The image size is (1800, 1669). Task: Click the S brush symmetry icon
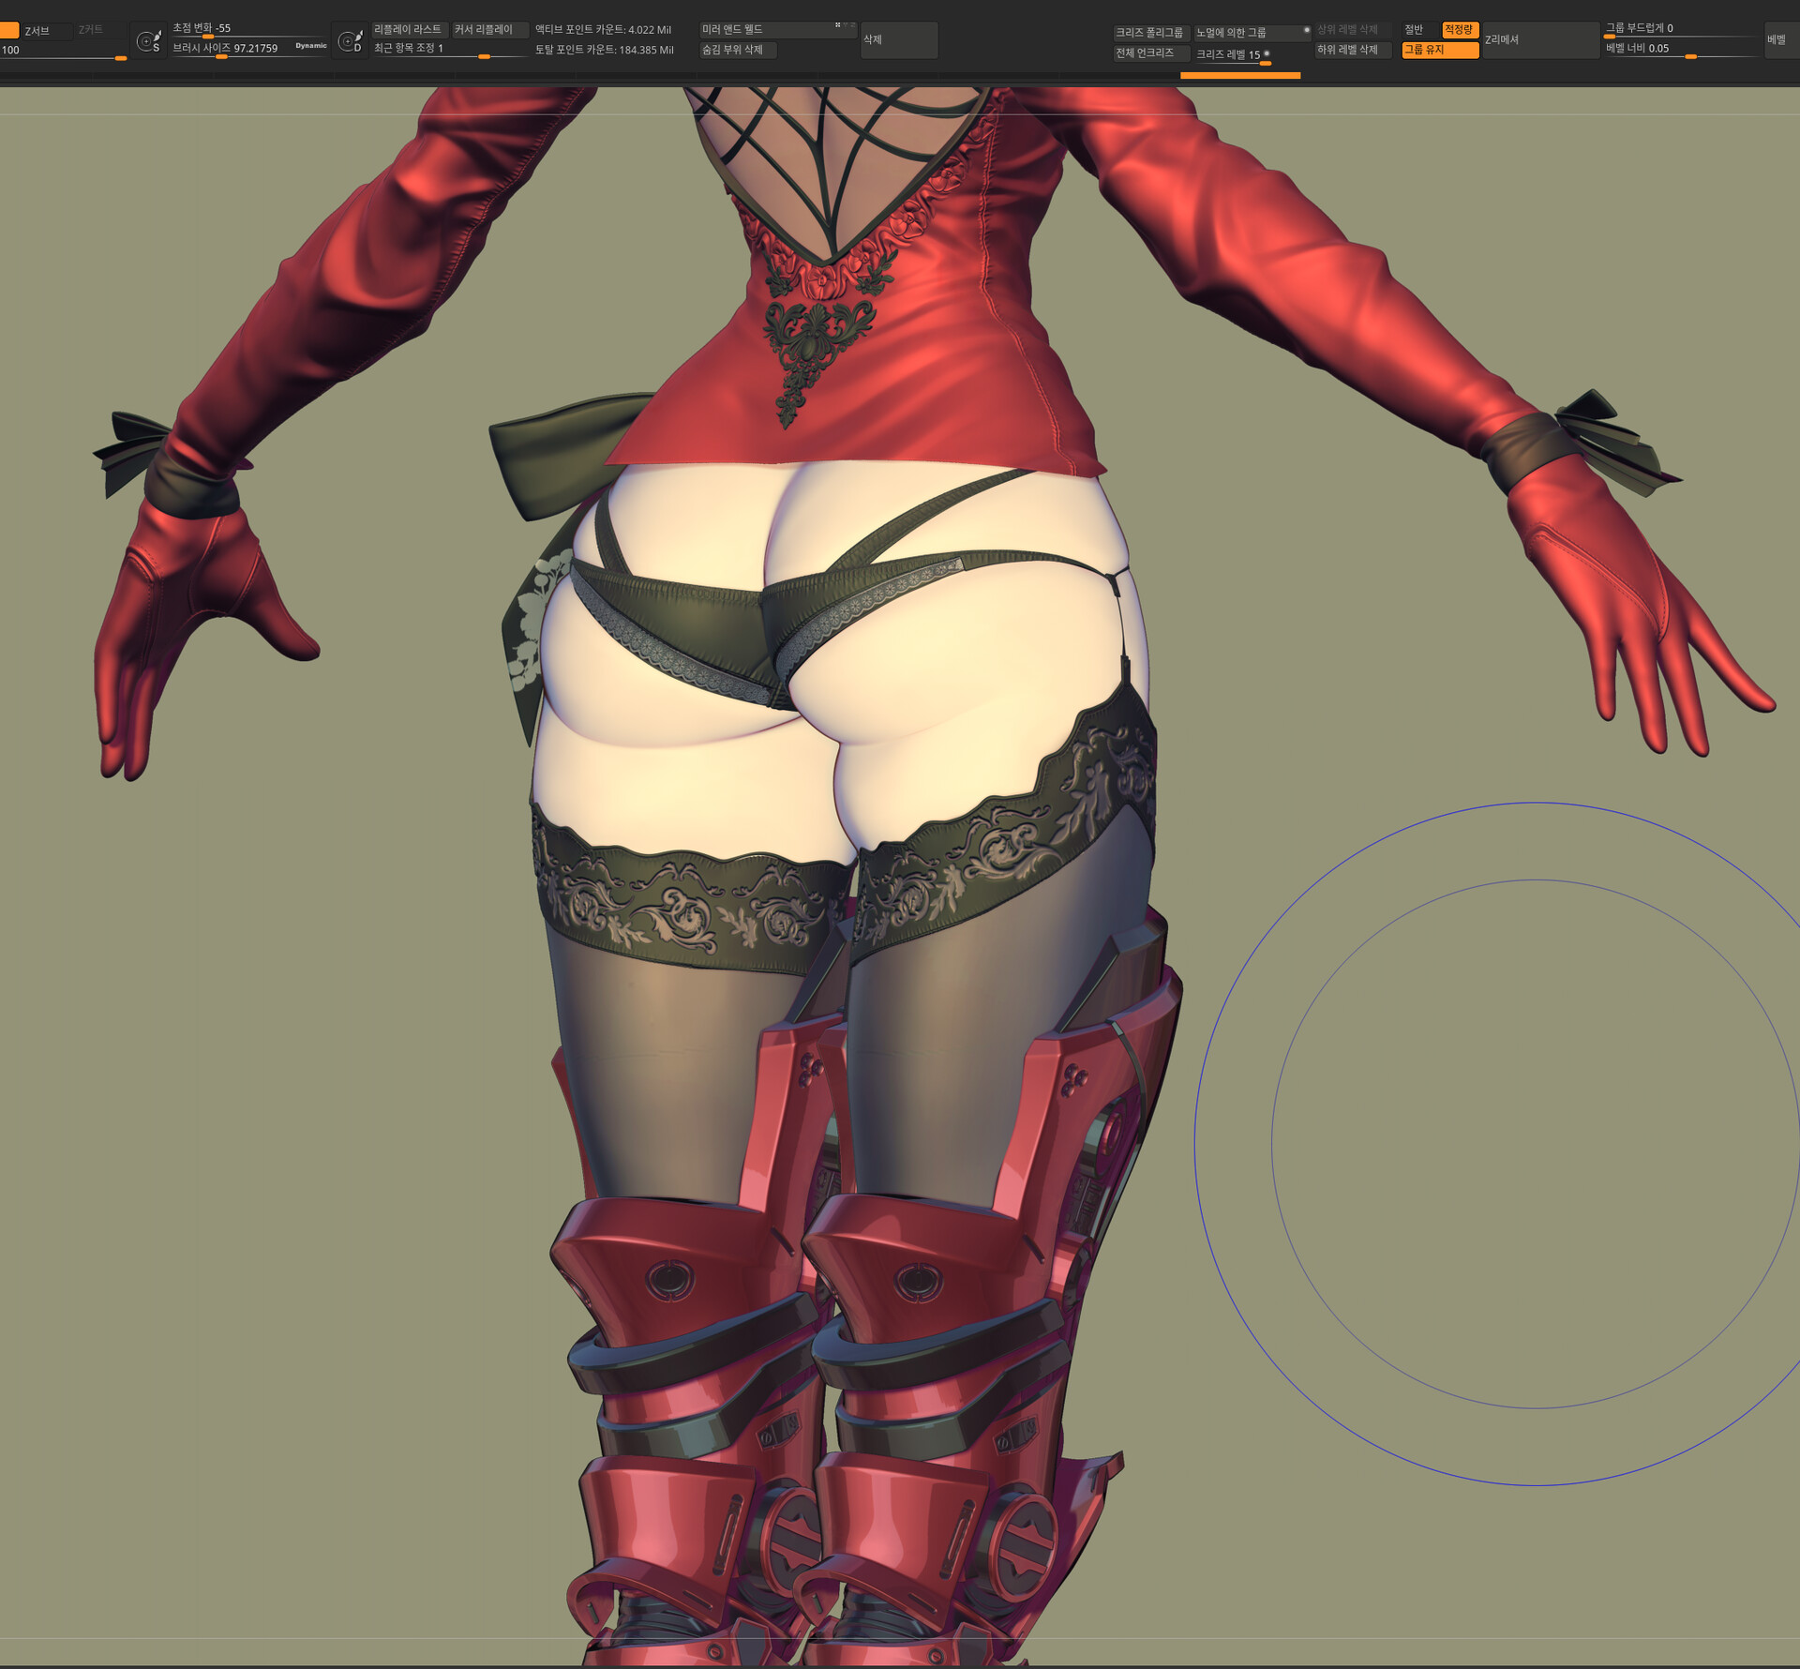[148, 41]
